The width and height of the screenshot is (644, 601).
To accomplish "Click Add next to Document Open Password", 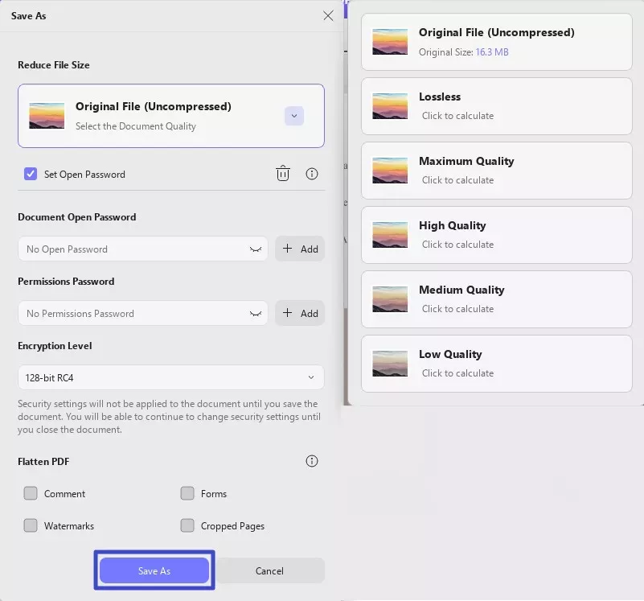I will 300,249.
